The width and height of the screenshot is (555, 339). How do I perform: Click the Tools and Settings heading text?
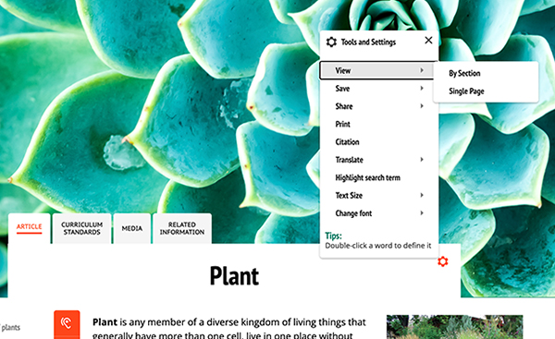tap(368, 42)
